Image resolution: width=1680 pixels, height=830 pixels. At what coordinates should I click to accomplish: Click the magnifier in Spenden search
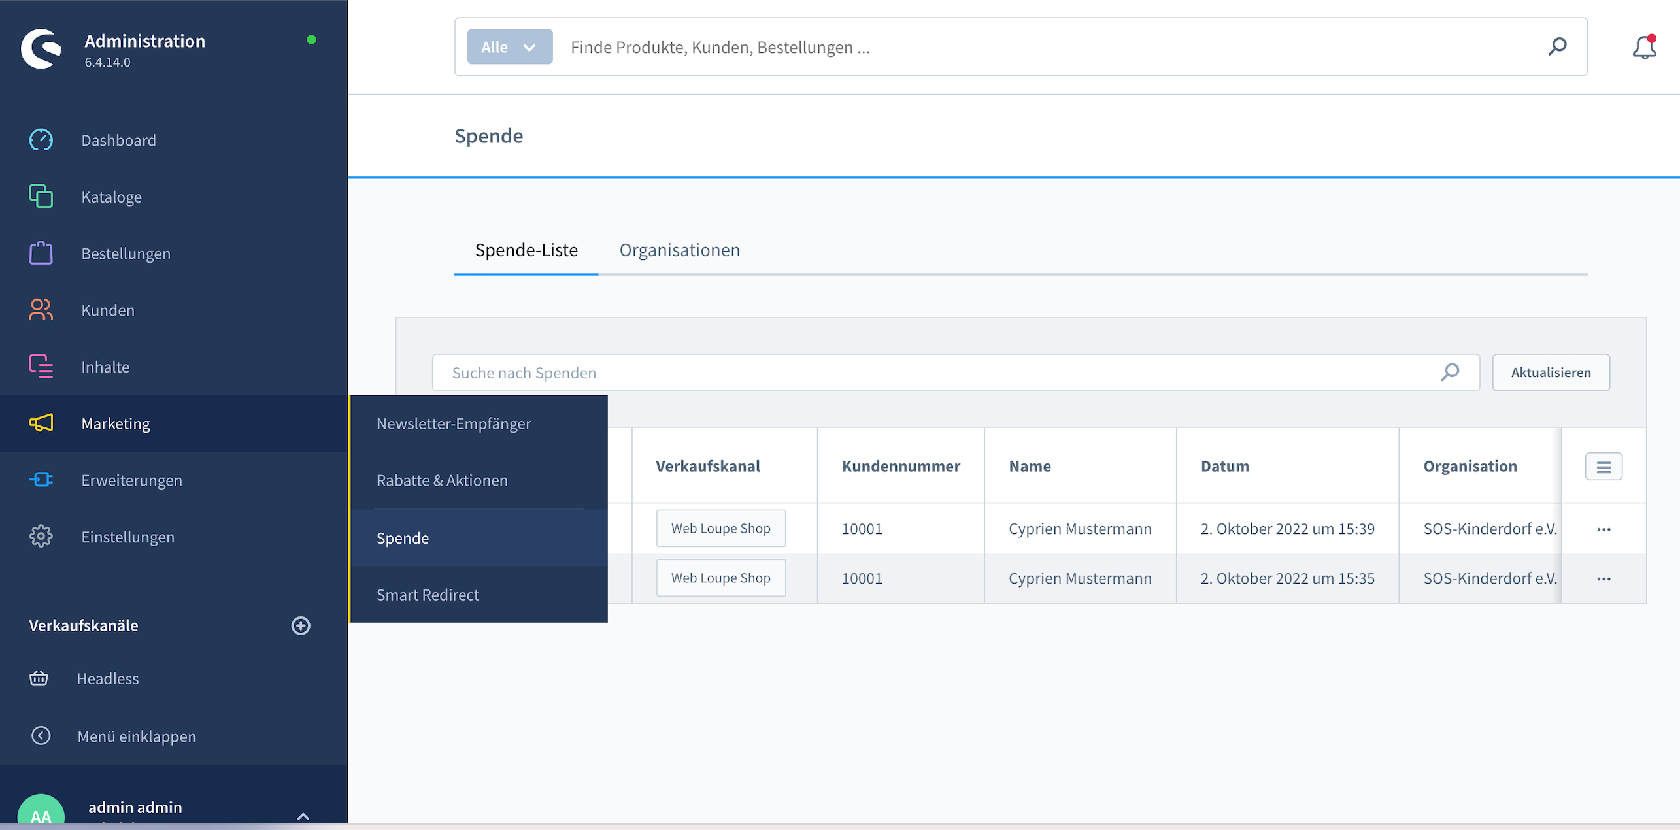(1451, 373)
